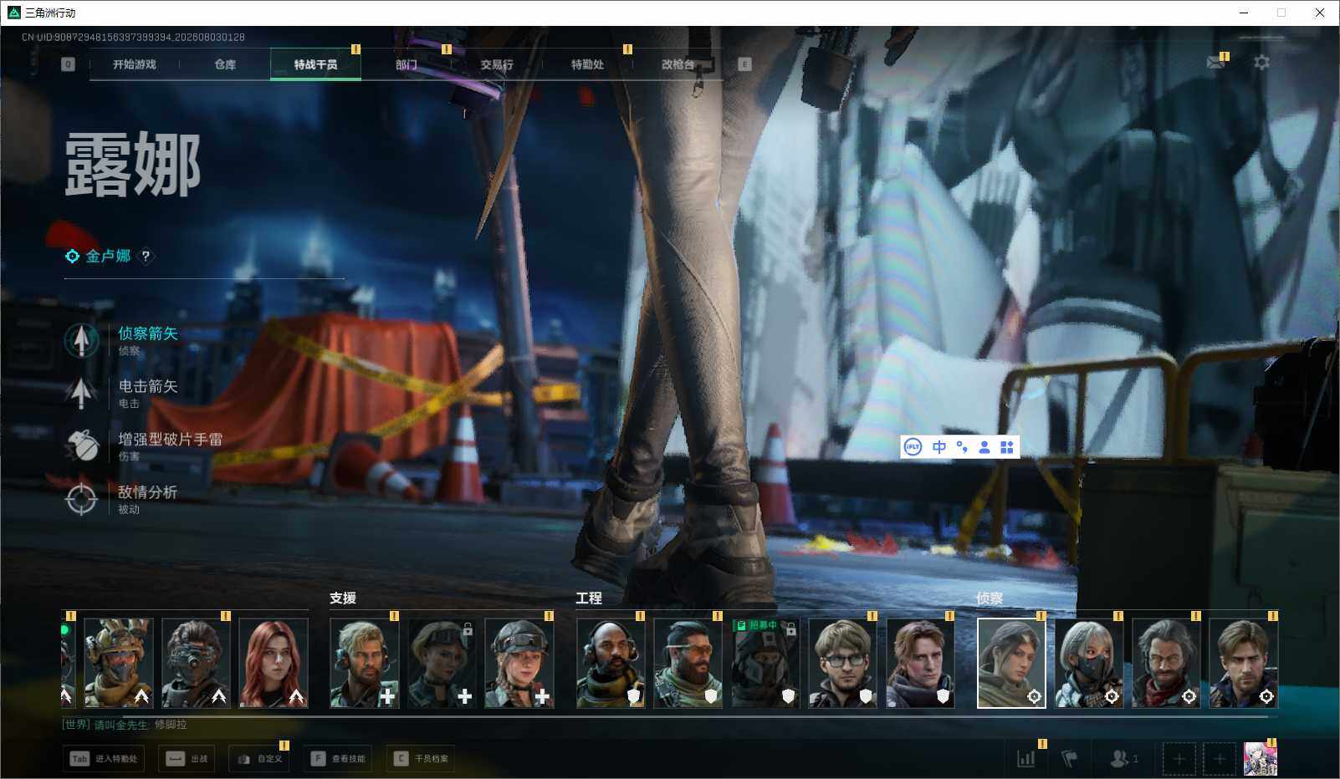Click the E key next-tab icon
This screenshot has height=779, width=1340.
[x=744, y=64]
